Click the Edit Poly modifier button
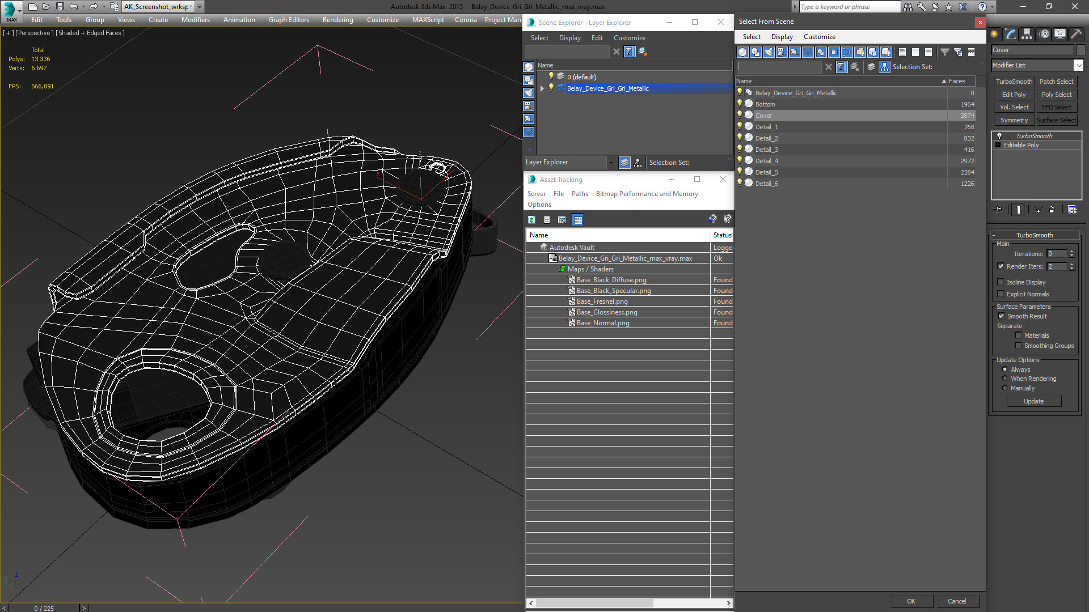The height and width of the screenshot is (612, 1089). click(x=1014, y=95)
